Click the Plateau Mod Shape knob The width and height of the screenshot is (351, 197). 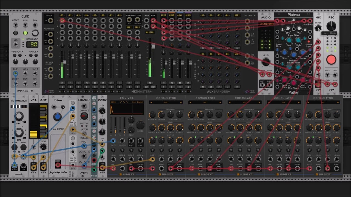tap(293, 83)
